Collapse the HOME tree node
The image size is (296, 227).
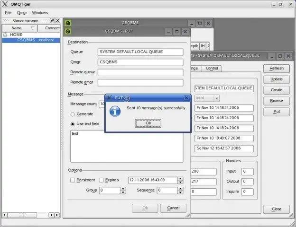[5, 35]
